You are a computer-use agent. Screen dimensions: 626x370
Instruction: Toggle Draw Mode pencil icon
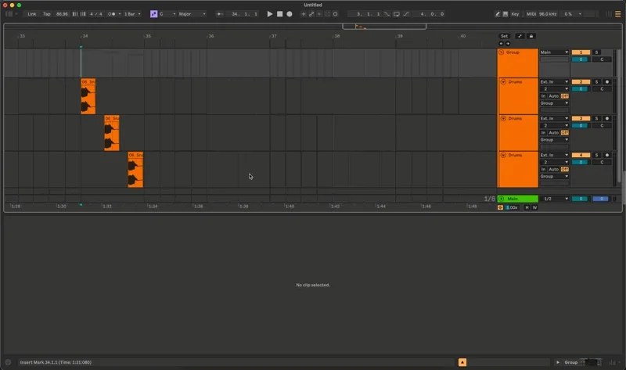[x=498, y=14]
